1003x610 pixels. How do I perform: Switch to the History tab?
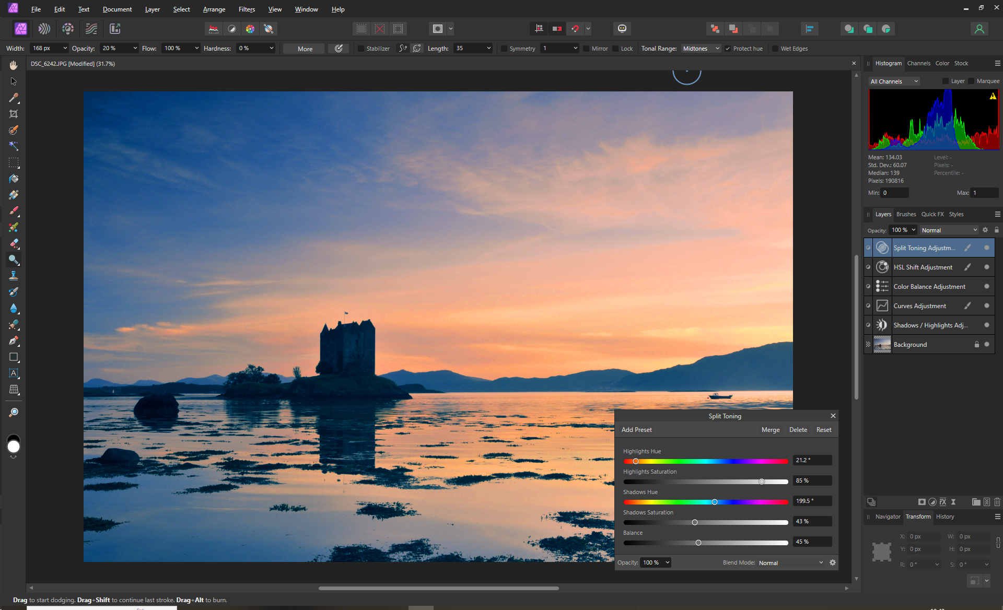(944, 517)
